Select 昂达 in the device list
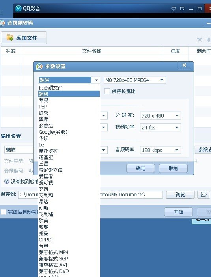This screenshot has height=277, width=211. pos(69,202)
